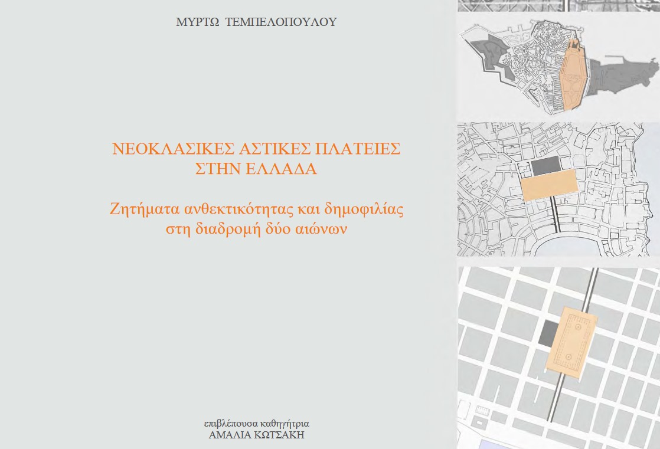Click the title line ΣΤΗΝ ΕΛΛΑΔΑ
Image resolution: width=660 pixels, height=449 pixels.
(x=256, y=169)
